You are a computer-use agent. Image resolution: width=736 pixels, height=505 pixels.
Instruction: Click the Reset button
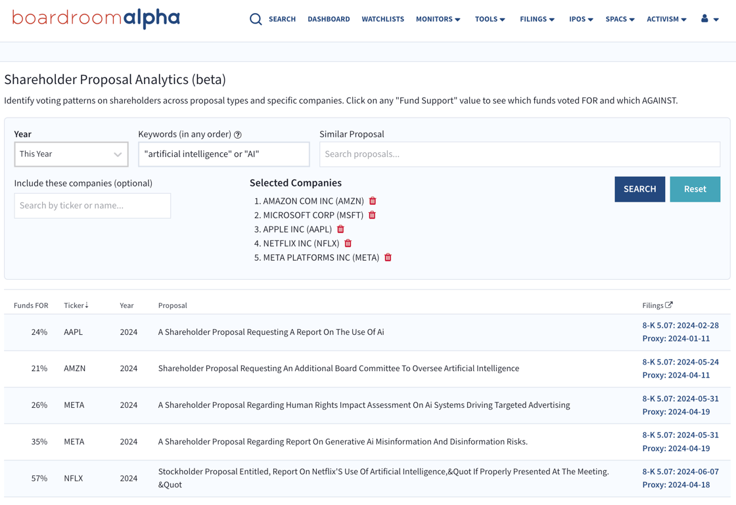coord(695,188)
